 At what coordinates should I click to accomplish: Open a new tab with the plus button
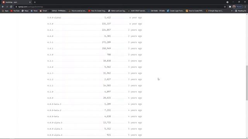click(x=35, y=2)
